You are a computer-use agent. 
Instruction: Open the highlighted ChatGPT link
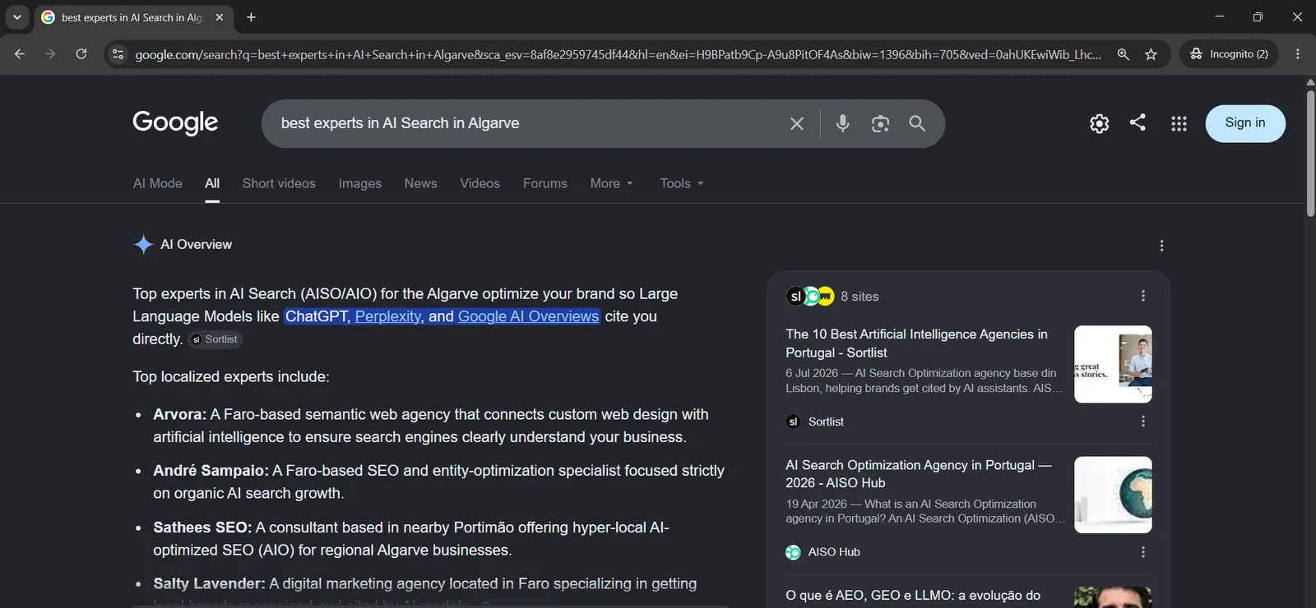click(317, 316)
